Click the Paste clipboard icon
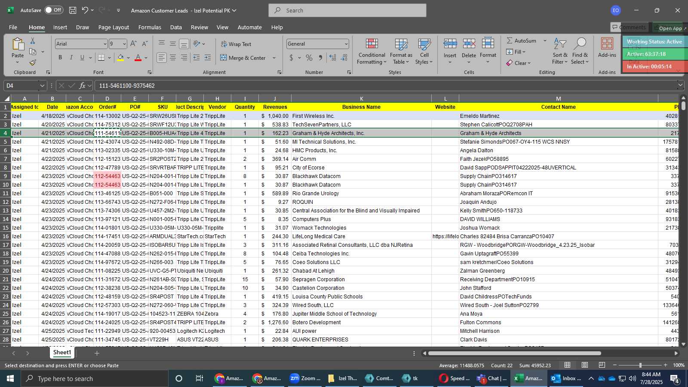The height and width of the screenshot is (387, 688). point(18,44)
